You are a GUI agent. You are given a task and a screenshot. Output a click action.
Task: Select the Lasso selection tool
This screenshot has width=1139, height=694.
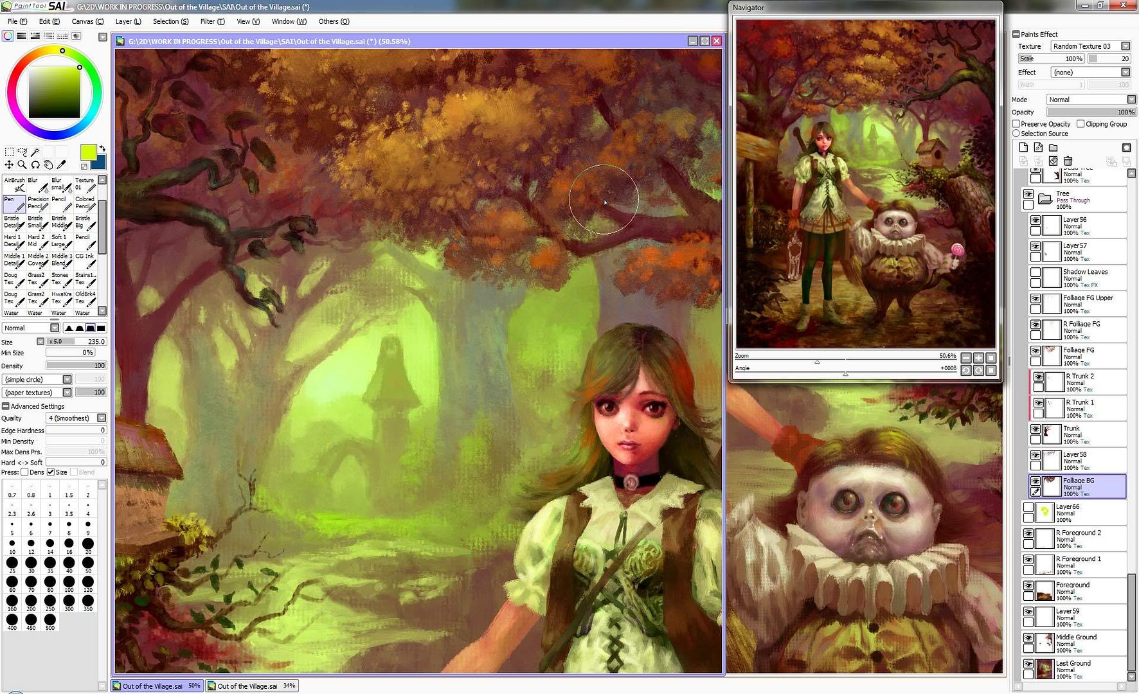pos(22,152)
